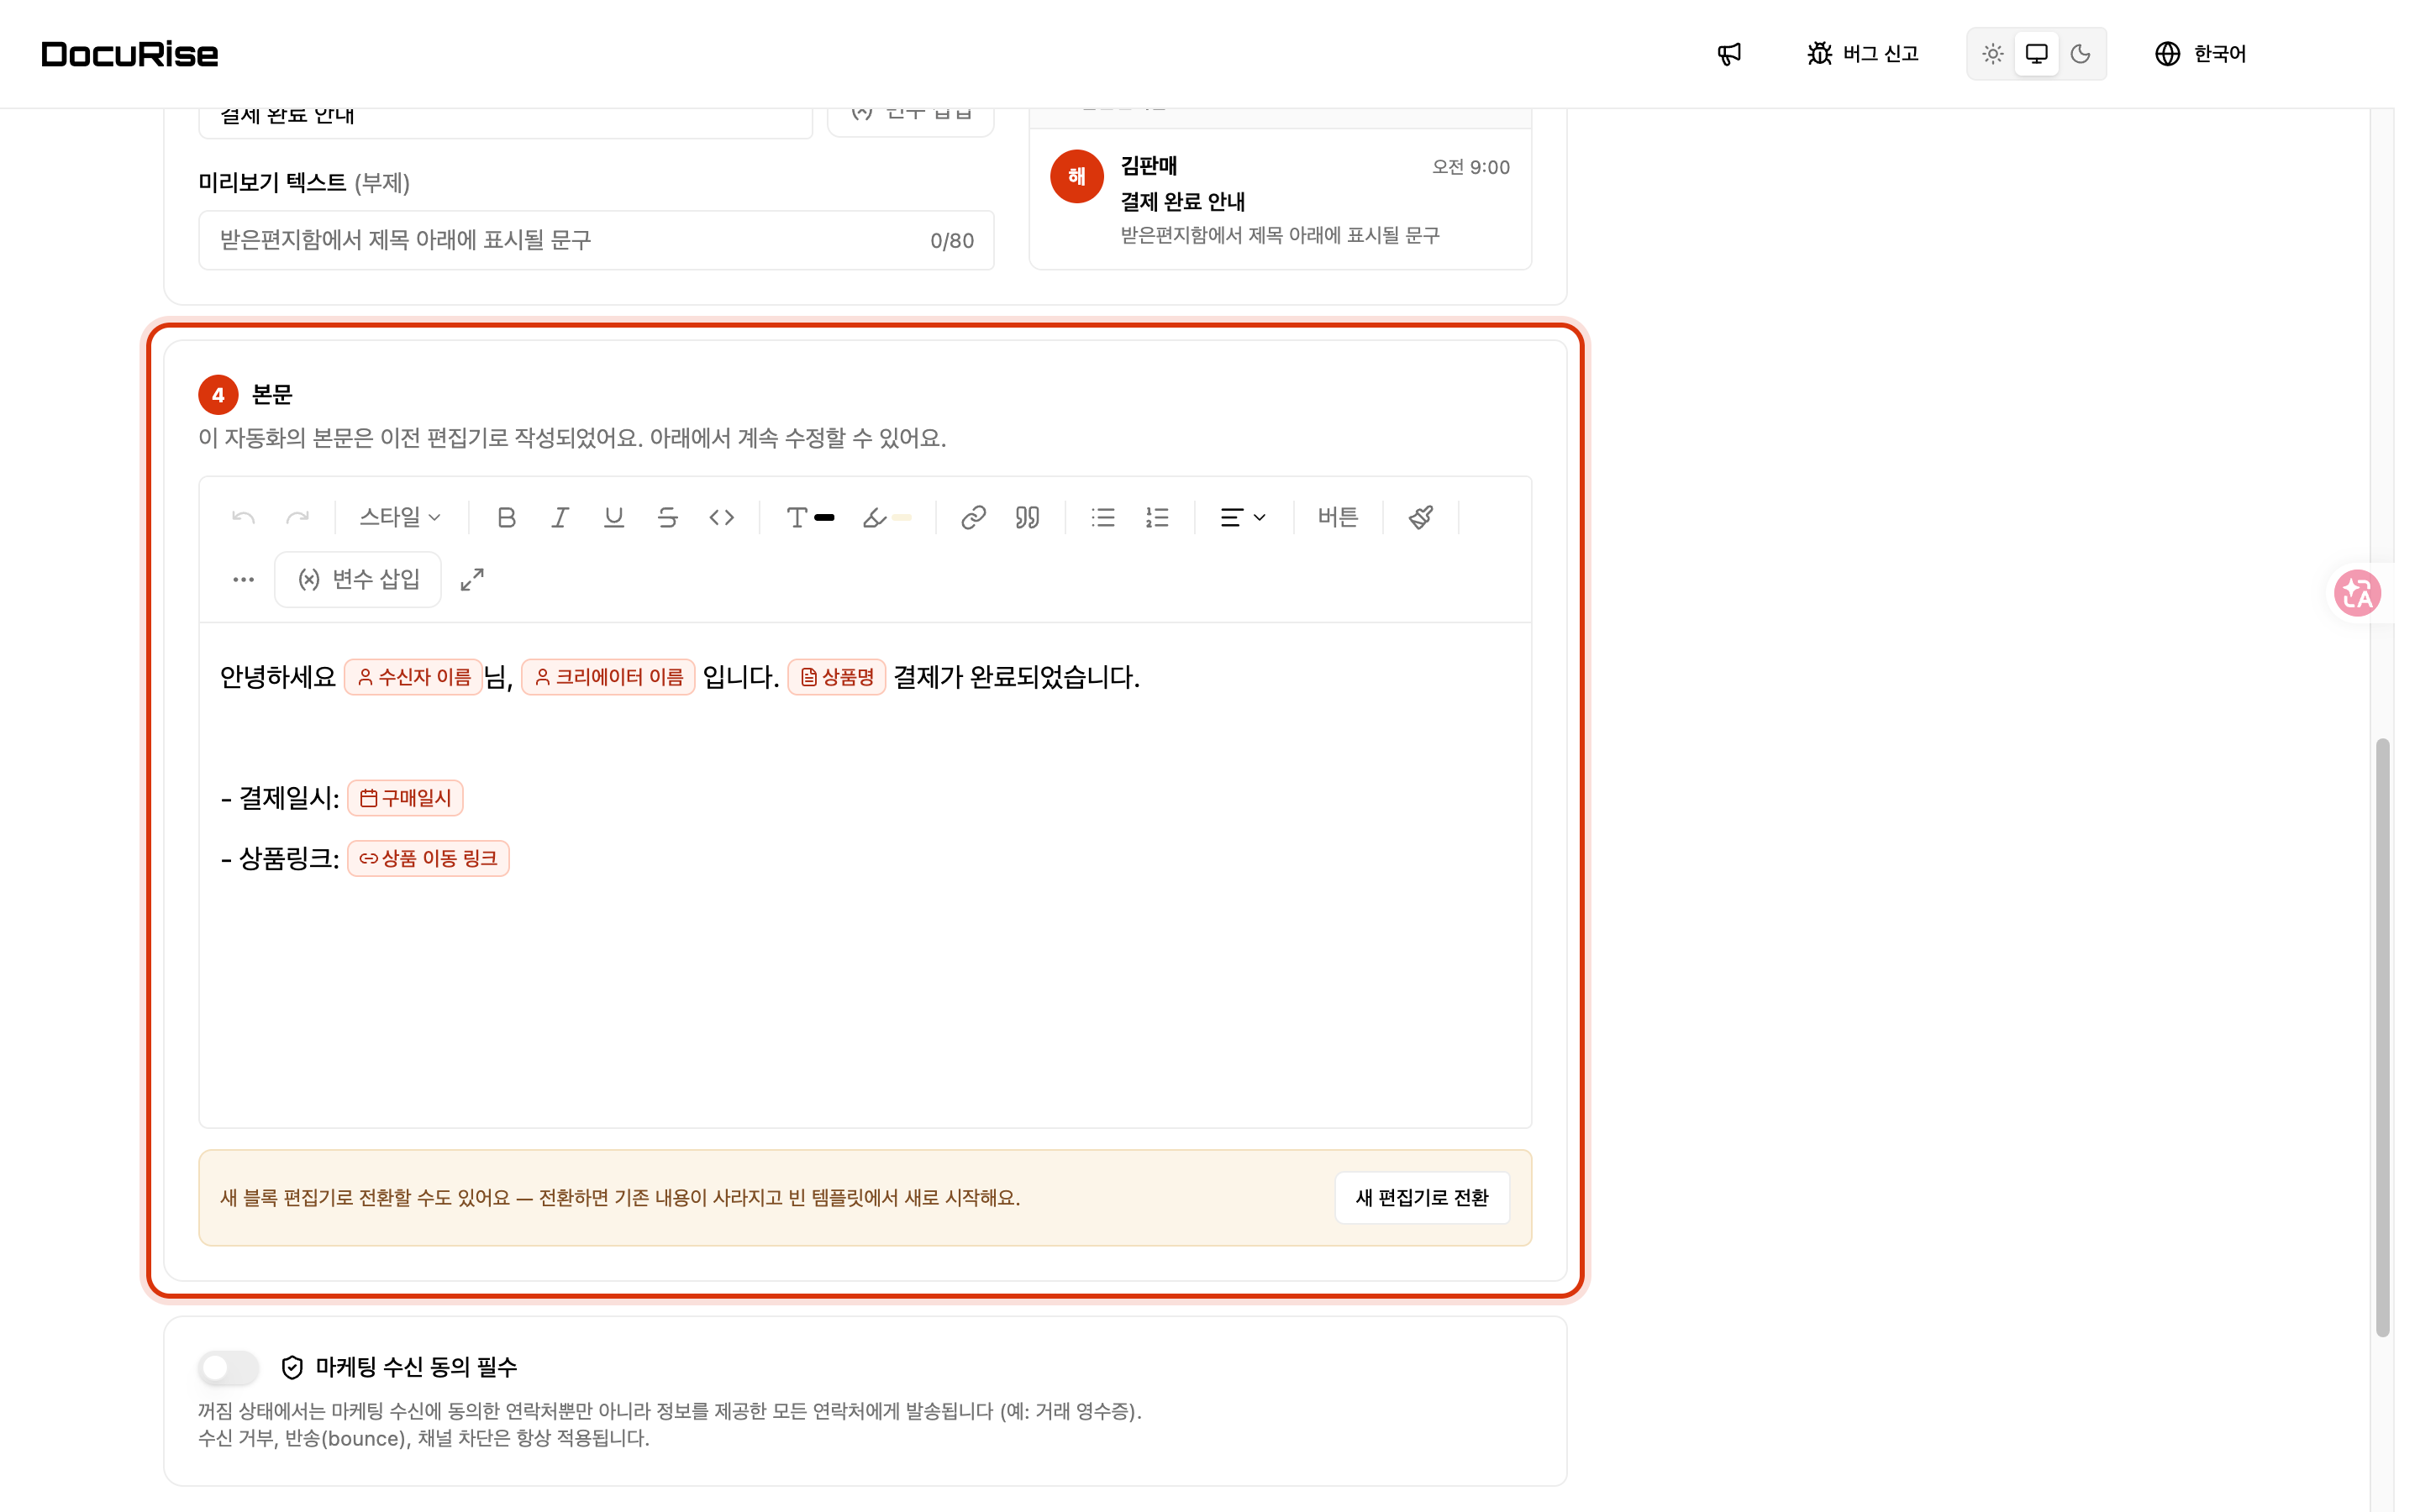Click the 김판매 email preview card
Screen dimensions: 2420x1512
(x=1280, y=199)
